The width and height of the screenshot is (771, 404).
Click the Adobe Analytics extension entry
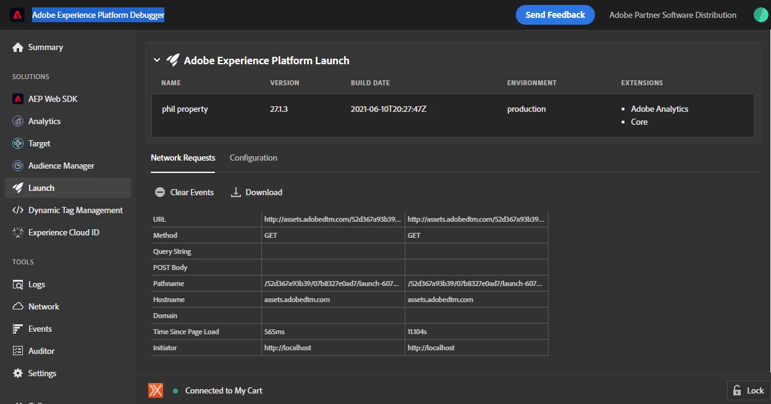pyautogui.click(x=659, y=109)
